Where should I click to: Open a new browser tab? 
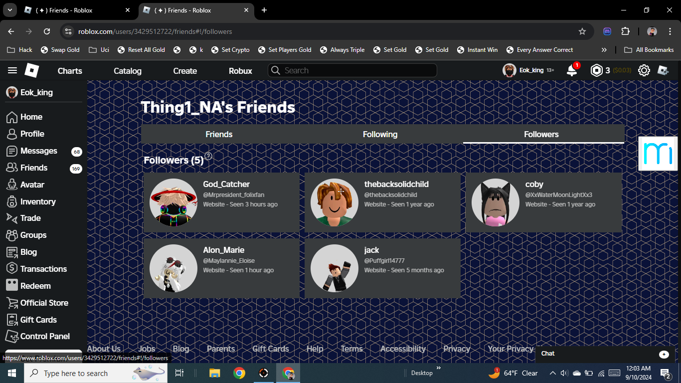(x=264, y=10)
